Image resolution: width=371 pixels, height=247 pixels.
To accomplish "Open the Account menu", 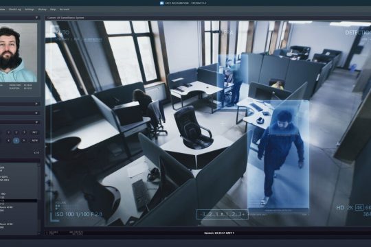I will coord(65,10).
